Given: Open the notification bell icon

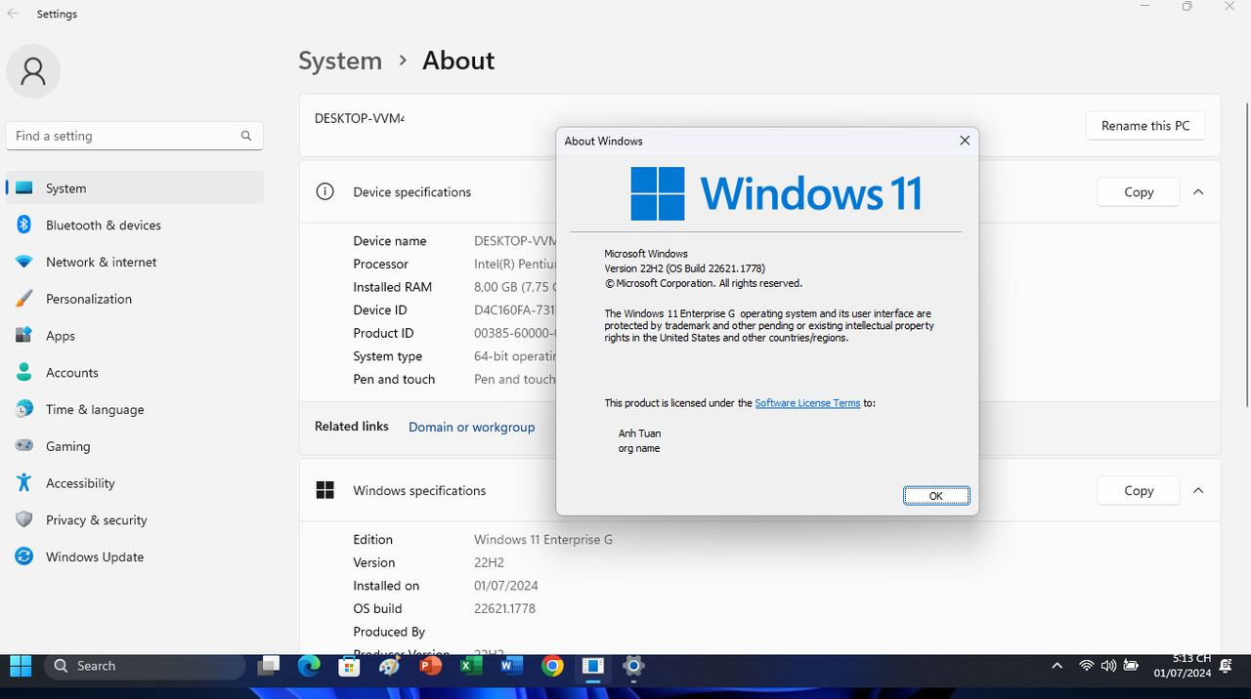Looking at the screenshot, I should tap(1227, 666).
